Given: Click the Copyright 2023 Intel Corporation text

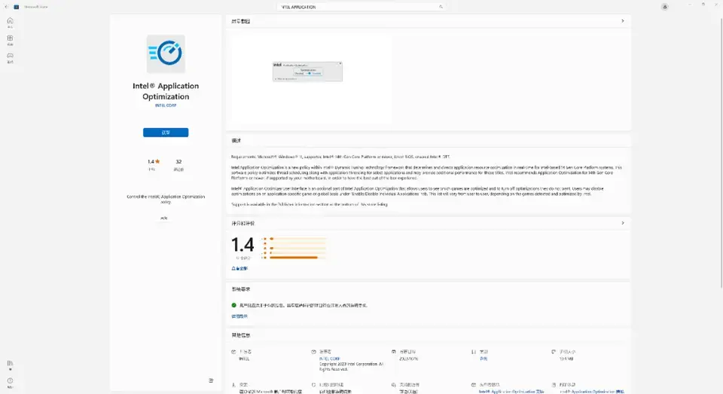Looking at the screenshot, I should point(352,366).
